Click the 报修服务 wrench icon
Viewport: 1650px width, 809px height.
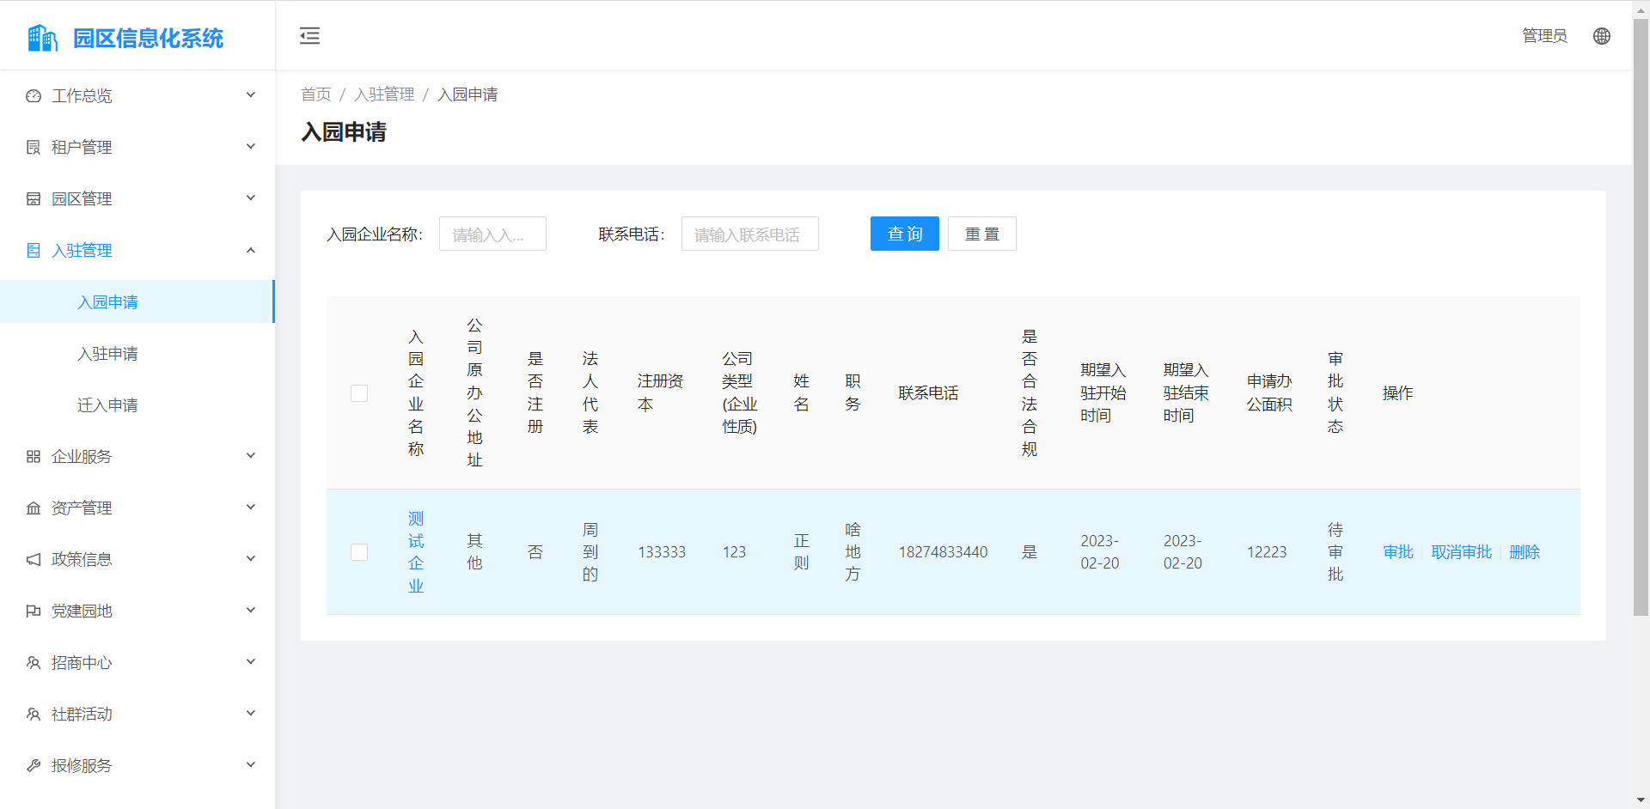(x=34, y=766)
